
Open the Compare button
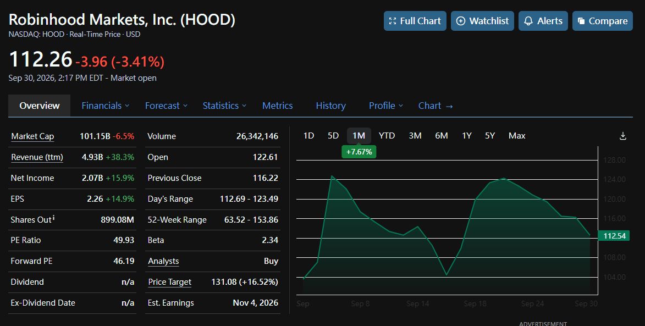point(602,21)
